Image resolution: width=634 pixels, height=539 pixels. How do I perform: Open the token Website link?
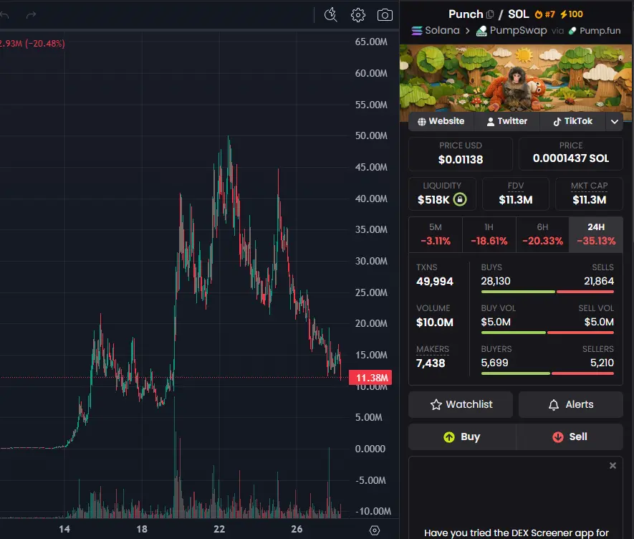click(x=441, y=121)
